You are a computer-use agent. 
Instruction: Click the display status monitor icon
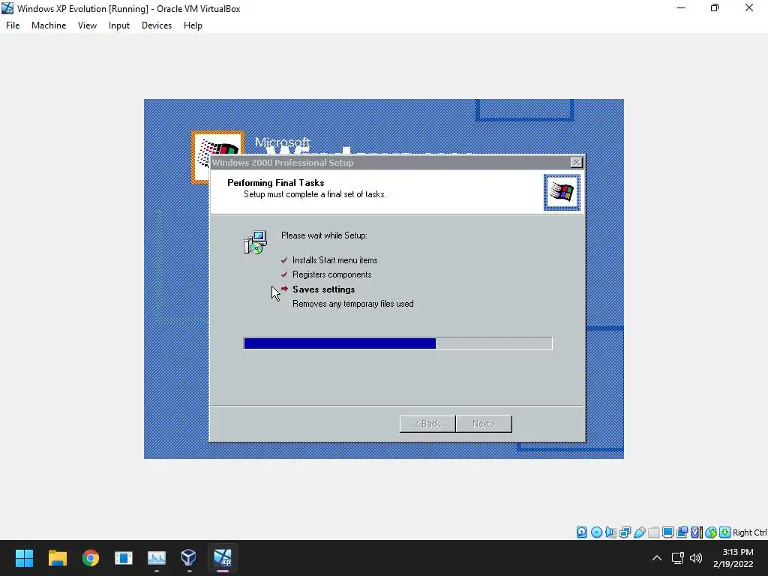coord(667,532)
